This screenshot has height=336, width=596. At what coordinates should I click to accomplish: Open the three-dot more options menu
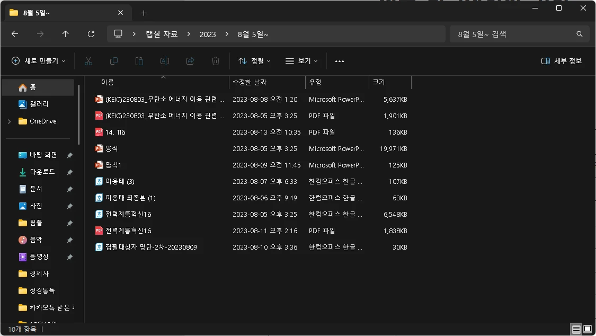point(340,61)
